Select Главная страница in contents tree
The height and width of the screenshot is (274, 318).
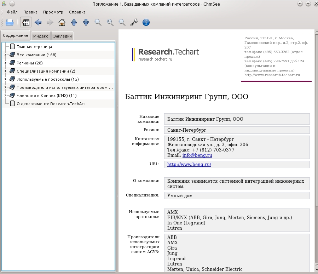coord(34,47)
